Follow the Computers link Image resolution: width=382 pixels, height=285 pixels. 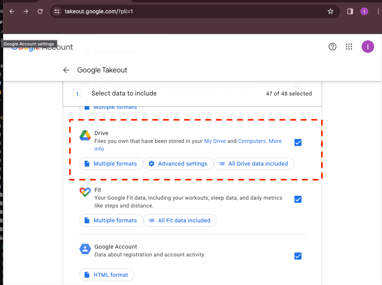pos(252,141)
